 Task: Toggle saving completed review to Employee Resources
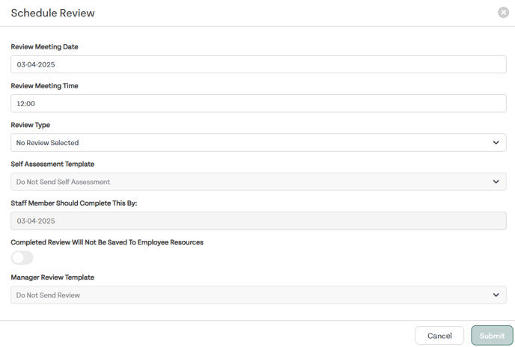[22, 258]
